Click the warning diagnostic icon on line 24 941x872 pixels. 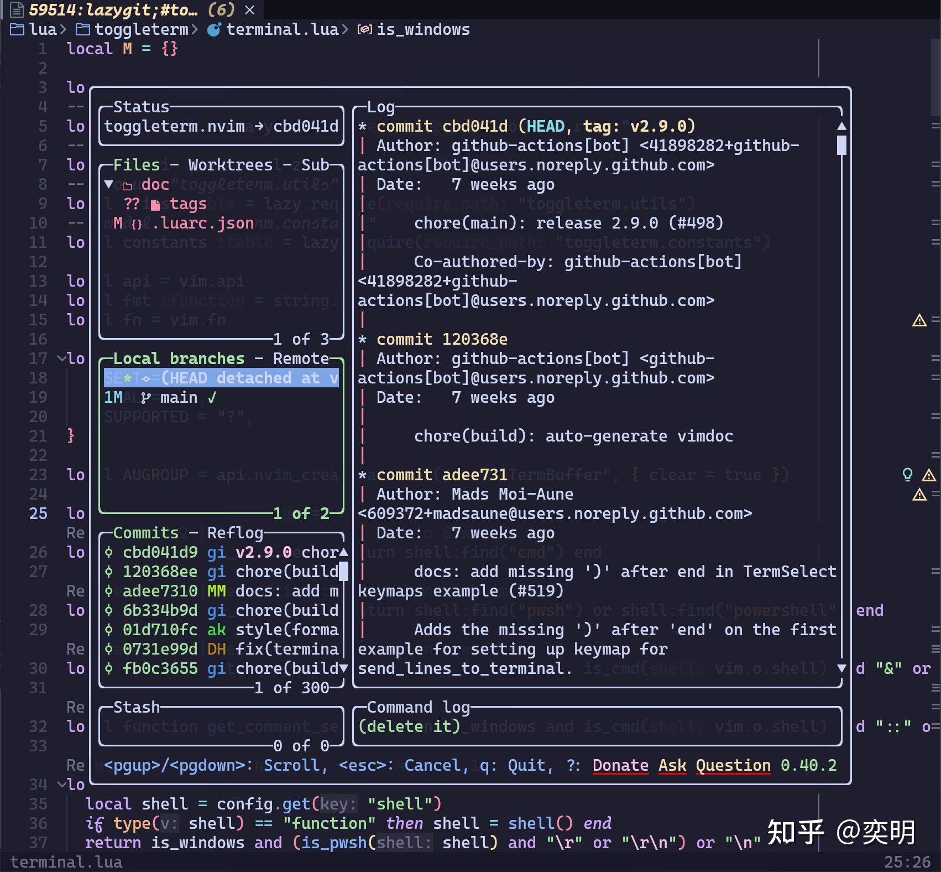pyautogui.click(x=919, y=495)
